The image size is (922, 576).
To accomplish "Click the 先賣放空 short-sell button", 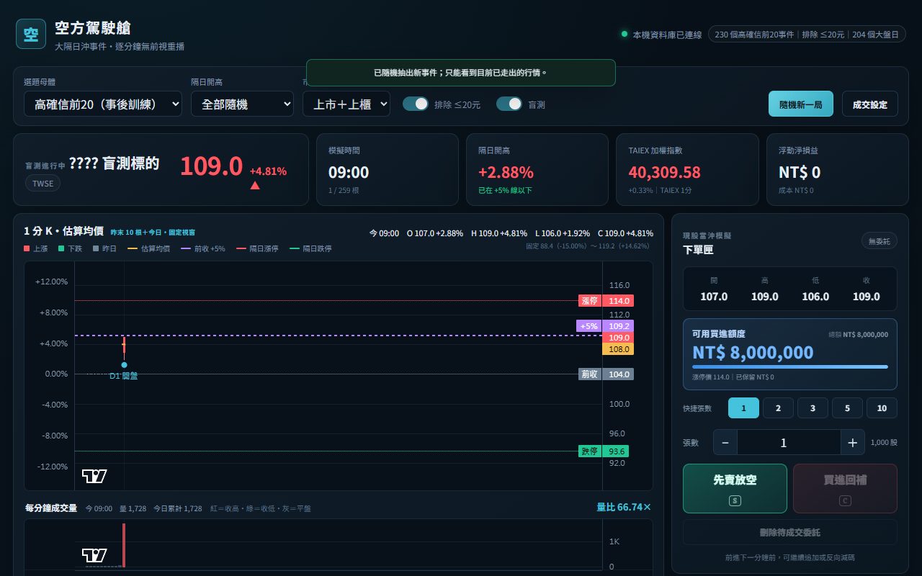I will (x=735, y=488).
